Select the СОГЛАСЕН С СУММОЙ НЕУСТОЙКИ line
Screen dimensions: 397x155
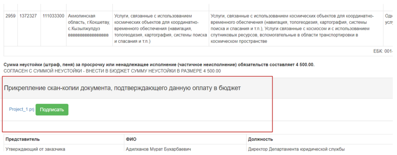click(112, 71)
